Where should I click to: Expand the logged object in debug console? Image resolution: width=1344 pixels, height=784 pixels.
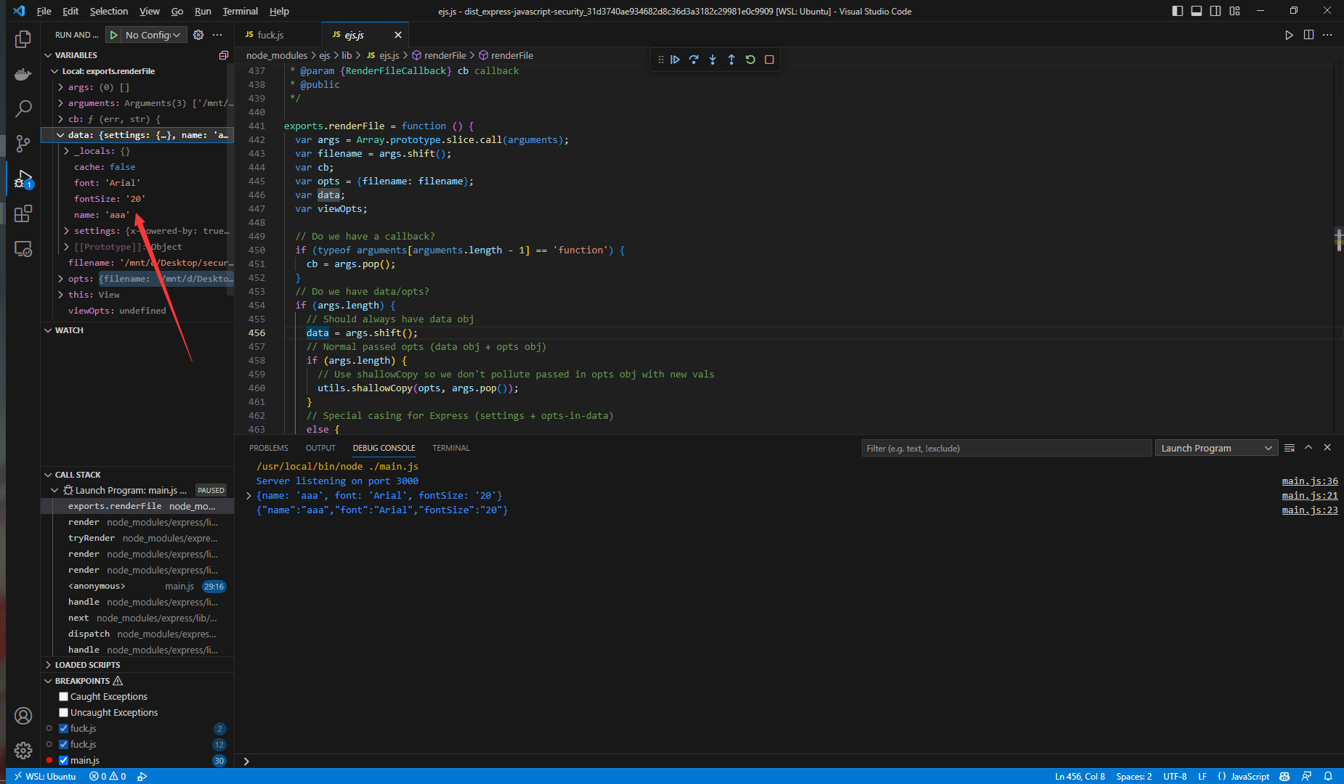(x=248, y=496)
